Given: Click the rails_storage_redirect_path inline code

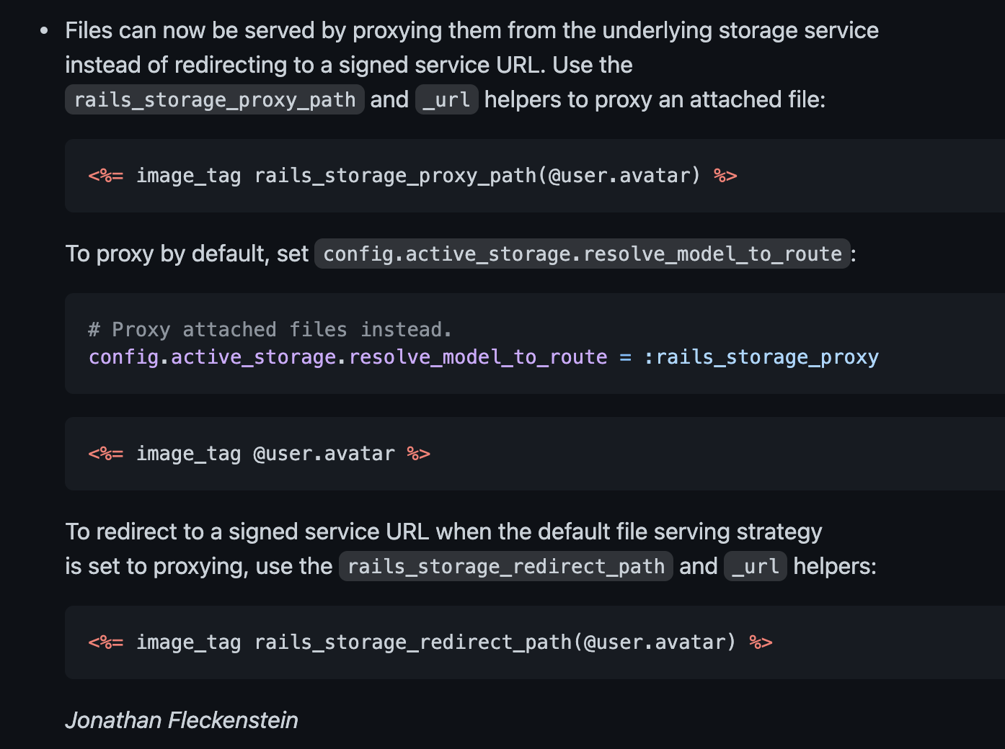Looking at the screenshot, I should pyautogui.click(x=505, y=566).
